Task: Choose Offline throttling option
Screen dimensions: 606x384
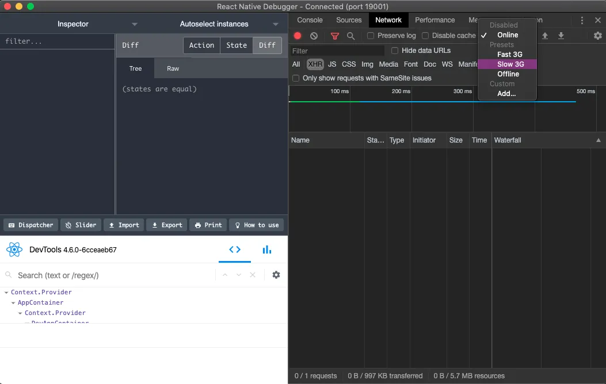Action: click(507, 74)
